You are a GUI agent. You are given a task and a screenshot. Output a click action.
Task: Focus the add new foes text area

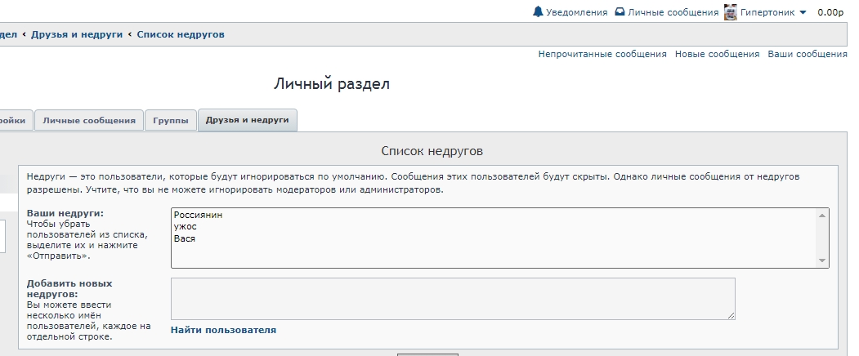tap(453, 299)
